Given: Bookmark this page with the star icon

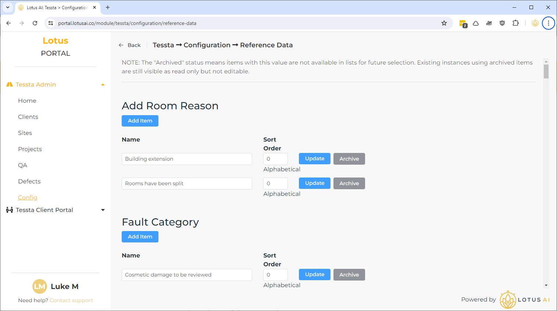Looking at the screenshot, I should [x=444, y=23].
